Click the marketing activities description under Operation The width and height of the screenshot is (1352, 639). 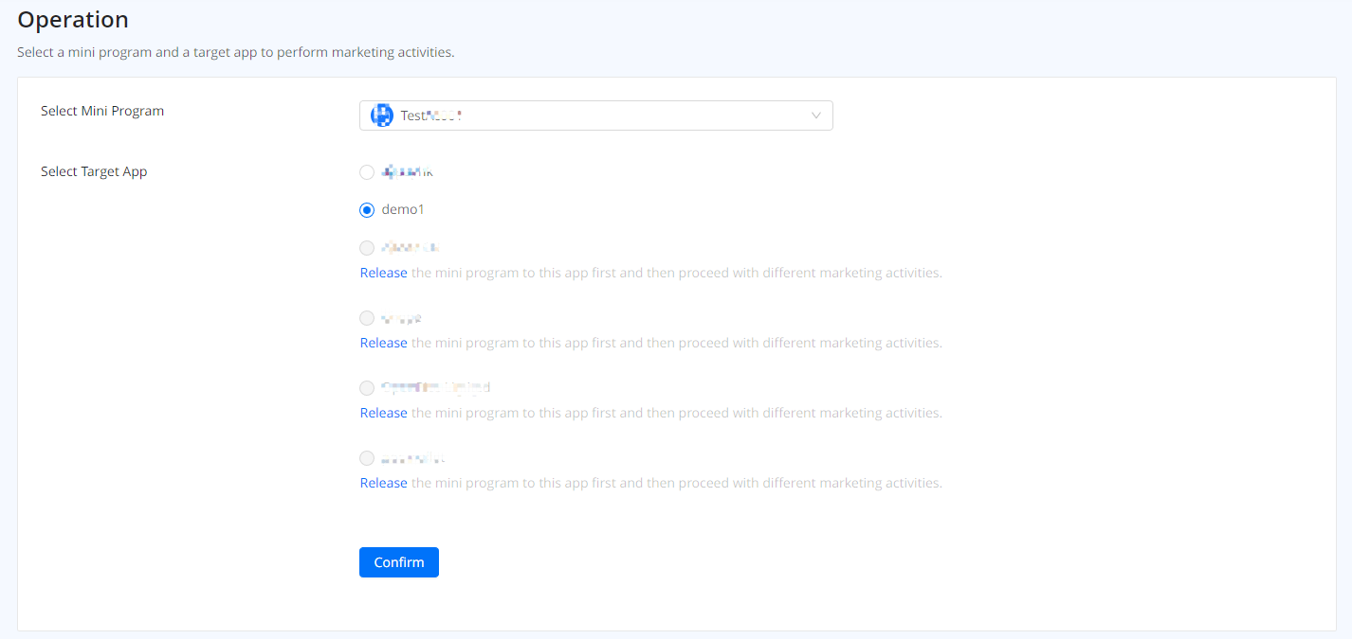[236, 52]
